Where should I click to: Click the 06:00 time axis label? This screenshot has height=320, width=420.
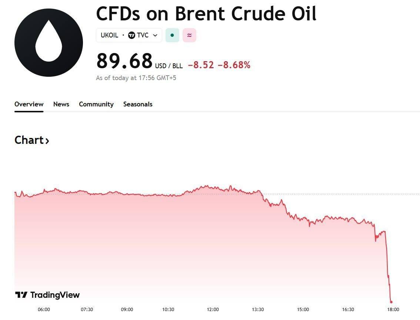(44, 310)
